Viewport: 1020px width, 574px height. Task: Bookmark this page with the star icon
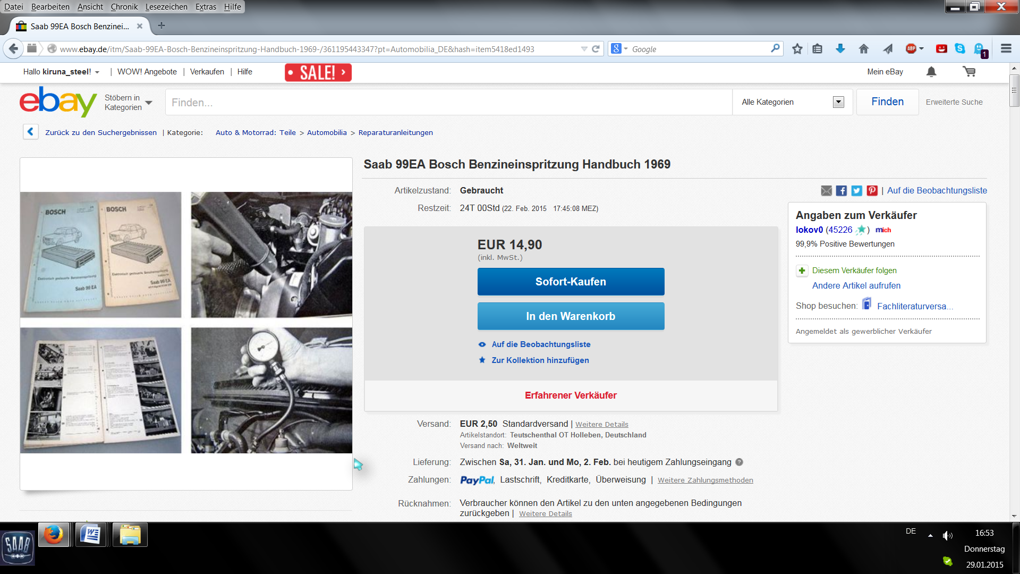797,49
